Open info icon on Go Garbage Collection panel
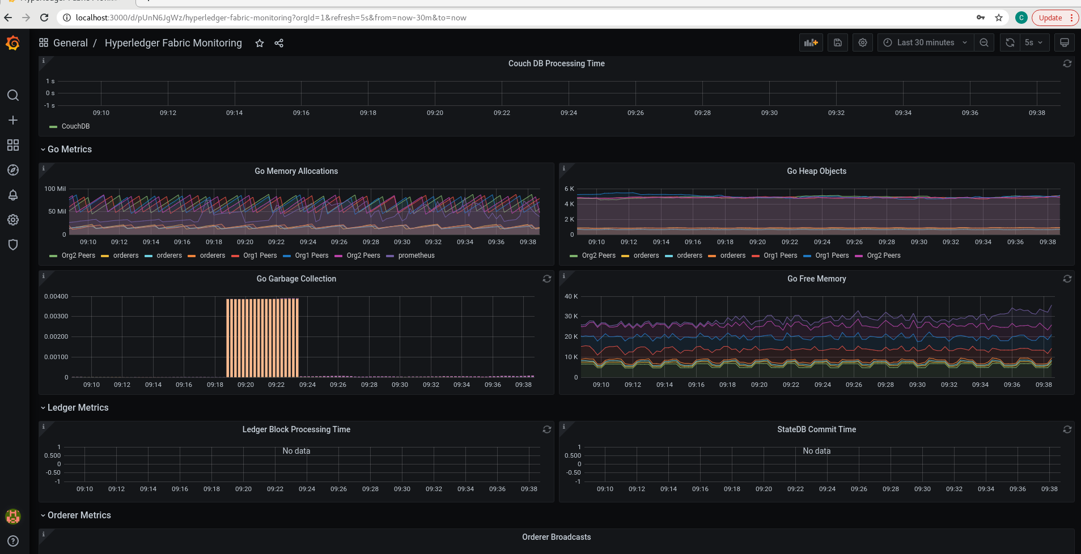Viewport: 1081px width, 554px height. tap(44, 276)
